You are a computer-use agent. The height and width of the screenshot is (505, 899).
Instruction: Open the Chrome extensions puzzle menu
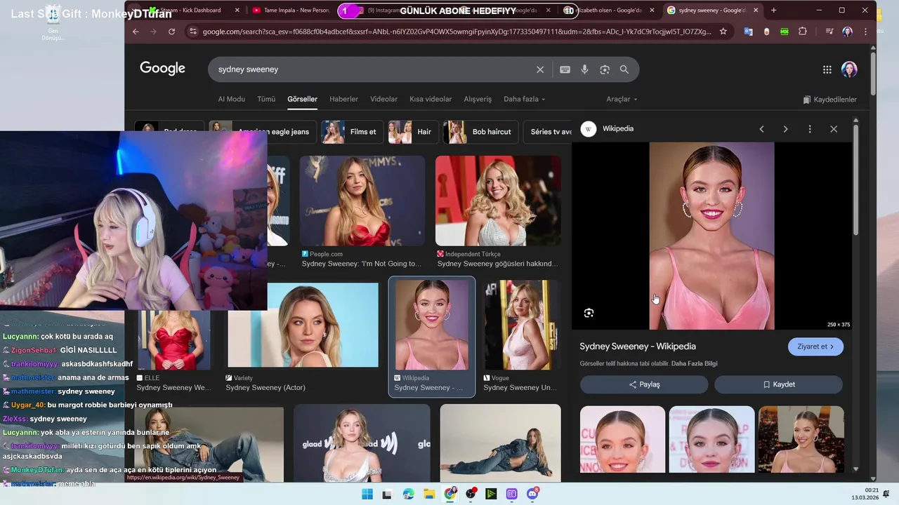(x=803, y=32)
